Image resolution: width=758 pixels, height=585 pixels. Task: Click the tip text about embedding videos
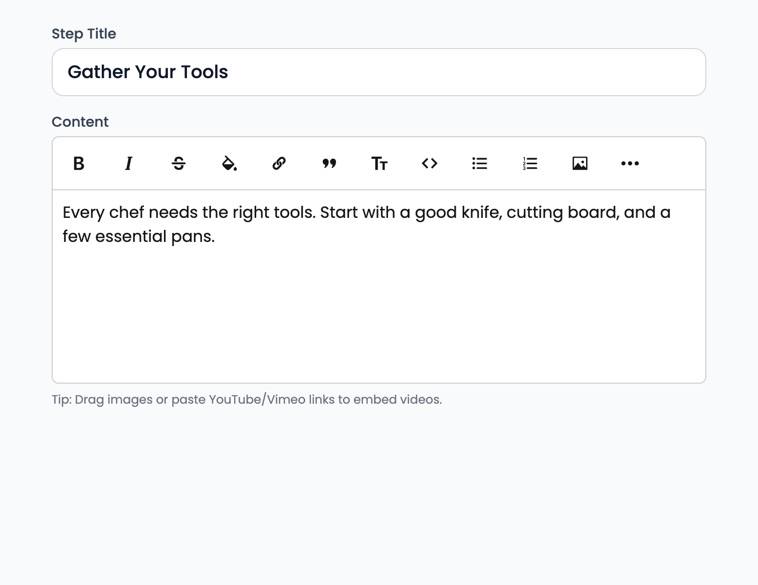pyautogui.click(x=247, y=399)
